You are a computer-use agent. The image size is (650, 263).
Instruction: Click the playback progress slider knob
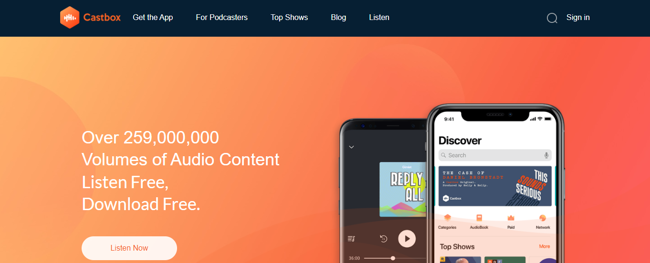click(393, 258)
